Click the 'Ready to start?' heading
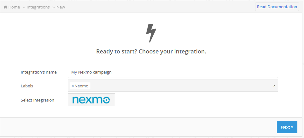 151,52
